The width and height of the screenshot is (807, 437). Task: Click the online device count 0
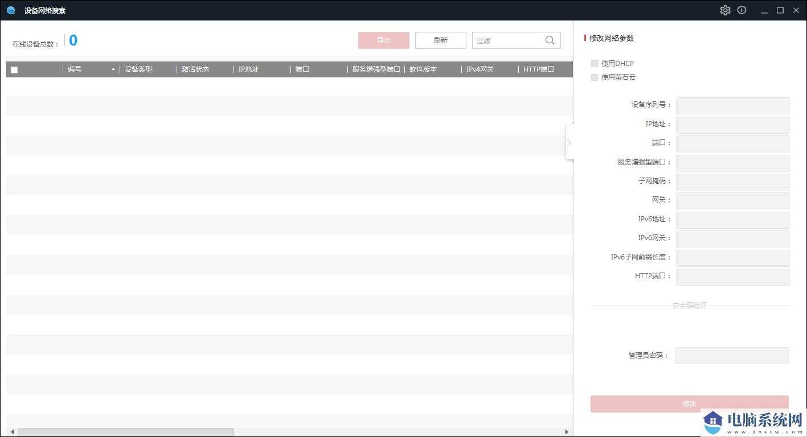click(x=73, y=40)
